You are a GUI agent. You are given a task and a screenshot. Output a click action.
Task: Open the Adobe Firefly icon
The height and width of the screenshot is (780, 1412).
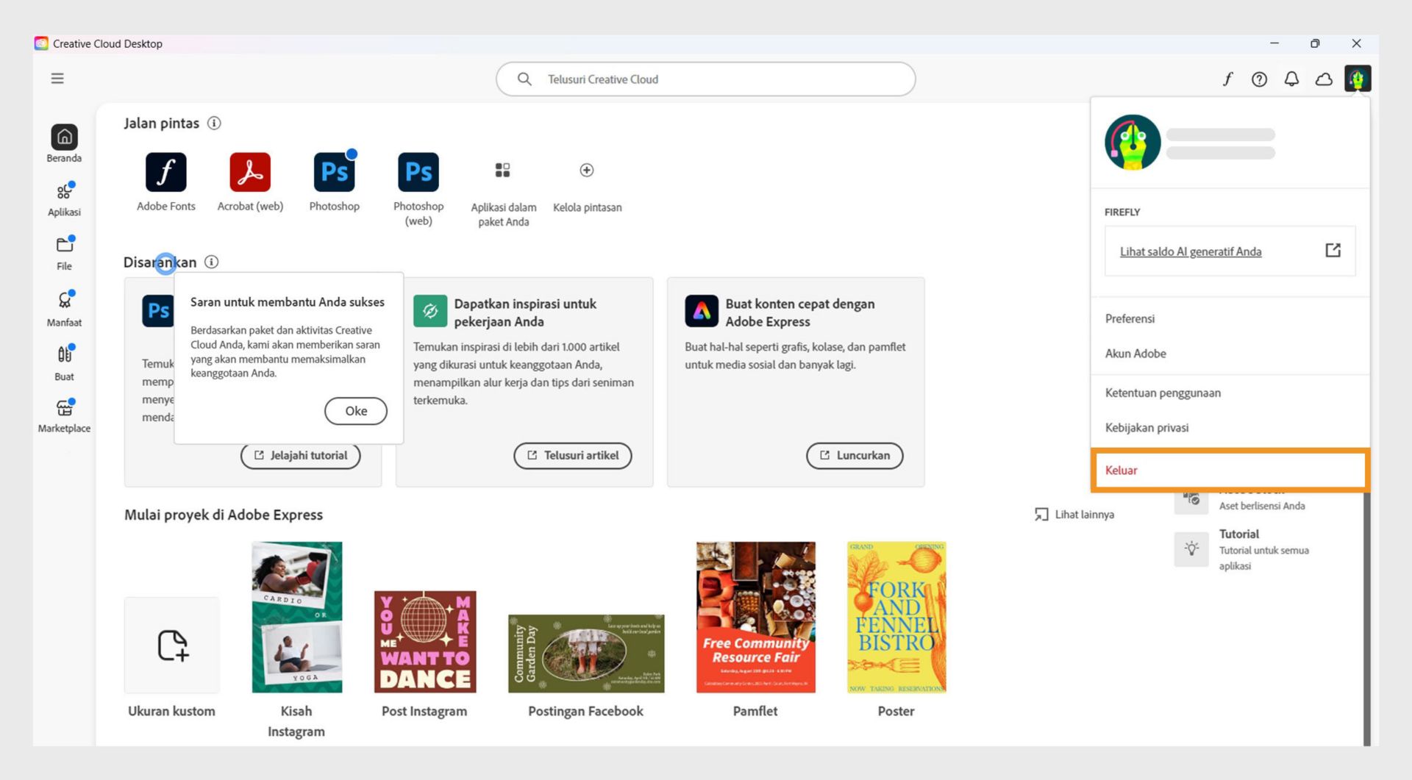point(1227,79)
